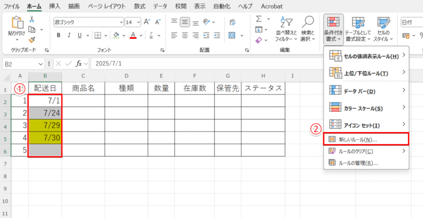This screenshot has height=218, width=423.
Task: Increase font size with larger A
Action: (x=147, y=22)
